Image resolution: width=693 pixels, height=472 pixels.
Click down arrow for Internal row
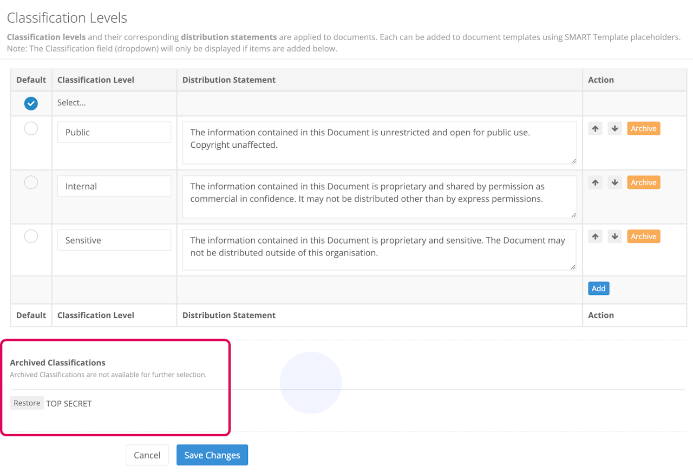pos(614,182)
